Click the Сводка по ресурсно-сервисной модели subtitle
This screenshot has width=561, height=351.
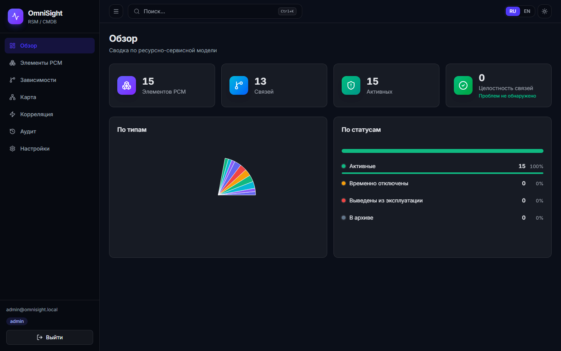[163, 50]
